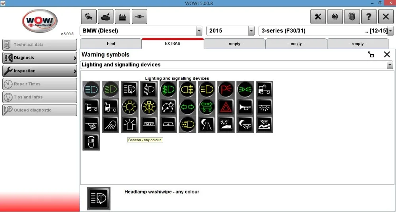The height and width of the screenshot is (212, 396).
Task: Expand the Inspection submenu arrow
Action: coord(75,71)
